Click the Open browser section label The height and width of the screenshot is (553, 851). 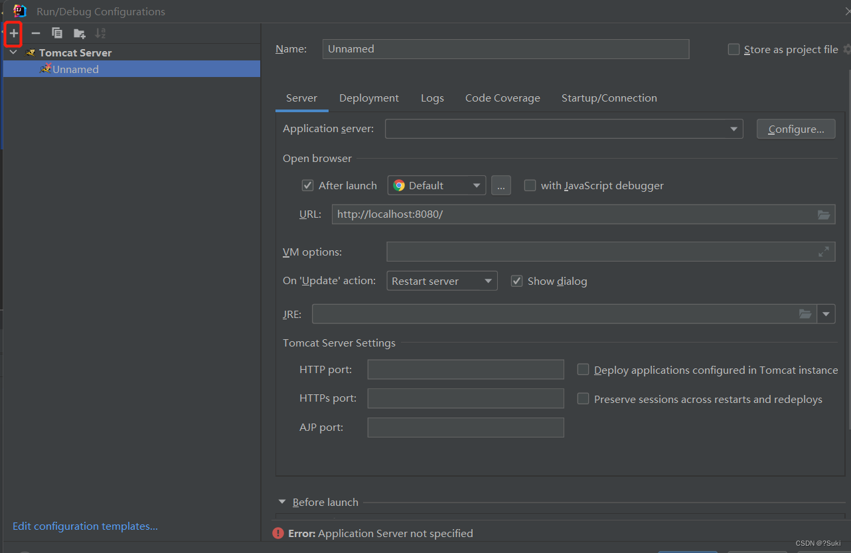pos(317,158)
